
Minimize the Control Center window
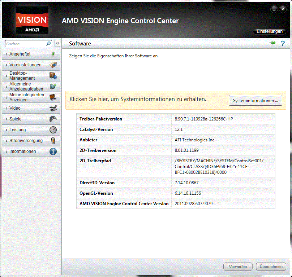[274, 9]
